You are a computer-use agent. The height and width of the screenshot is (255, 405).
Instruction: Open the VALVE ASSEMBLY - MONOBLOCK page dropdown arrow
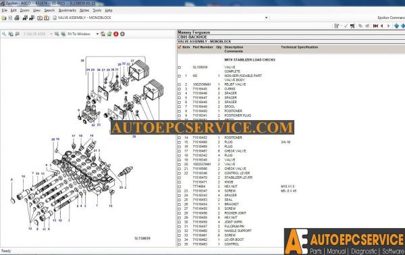tap(267, 18)
